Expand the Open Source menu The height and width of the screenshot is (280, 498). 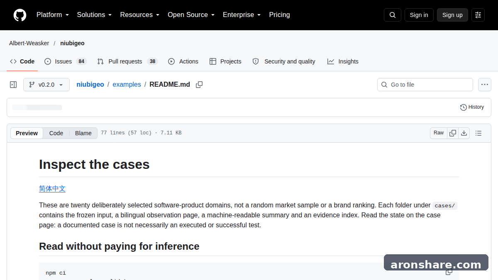[x=191, y=15]
